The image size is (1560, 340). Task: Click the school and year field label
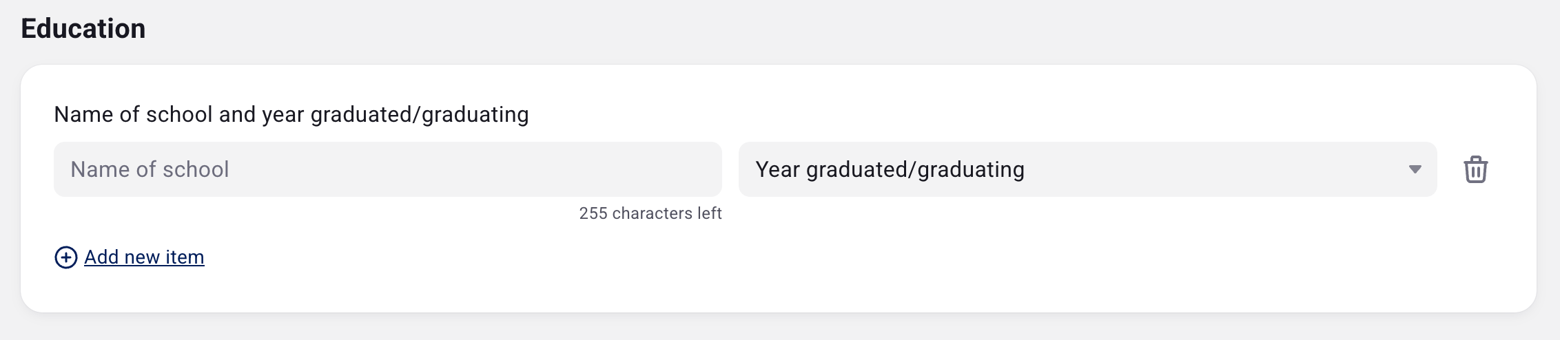[291, 114]
